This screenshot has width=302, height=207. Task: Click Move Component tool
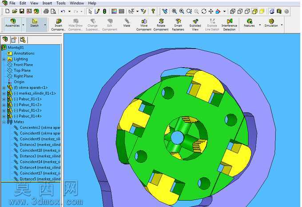coord(144,24)
